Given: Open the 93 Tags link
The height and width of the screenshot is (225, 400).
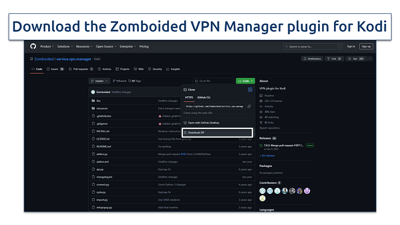Looking at the screenshot, I should [135, 81].
